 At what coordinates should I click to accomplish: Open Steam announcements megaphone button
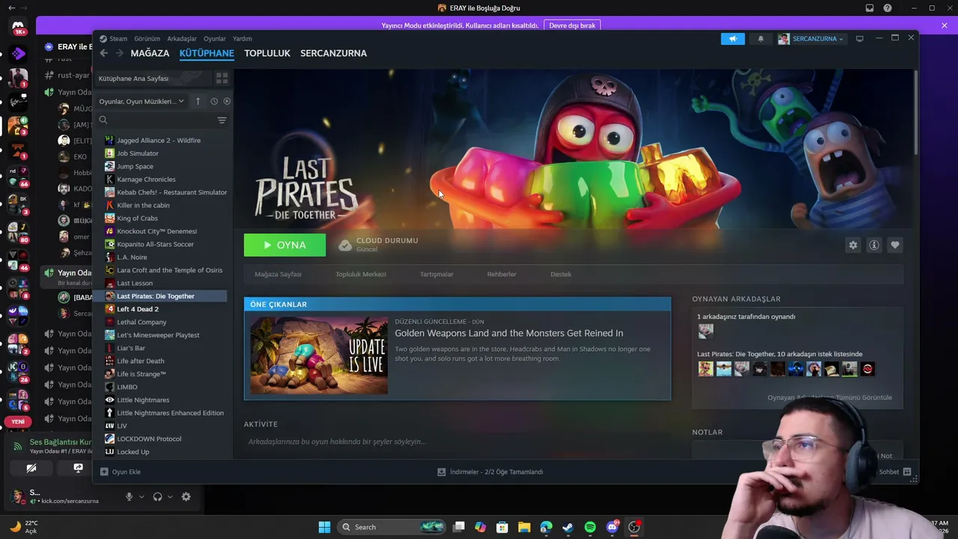[x=733, y=39]
